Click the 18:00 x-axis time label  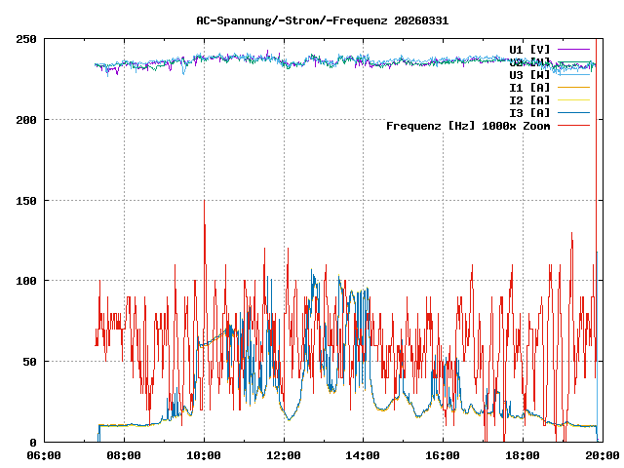click(x=524, y=455)
